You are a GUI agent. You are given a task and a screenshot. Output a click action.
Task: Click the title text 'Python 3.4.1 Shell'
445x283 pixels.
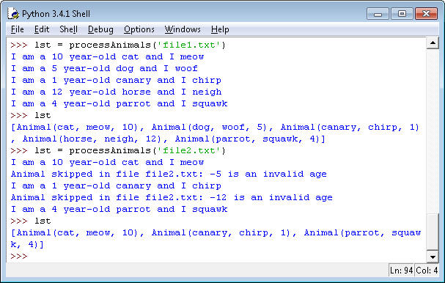click(x=56, y=14)
